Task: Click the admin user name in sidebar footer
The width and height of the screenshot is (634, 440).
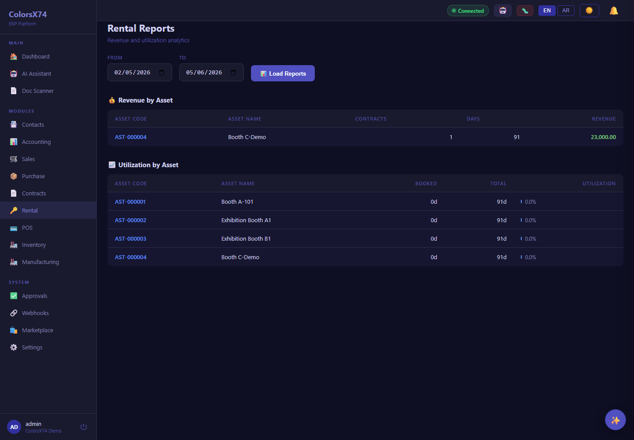Action: [x=33, y=424]
